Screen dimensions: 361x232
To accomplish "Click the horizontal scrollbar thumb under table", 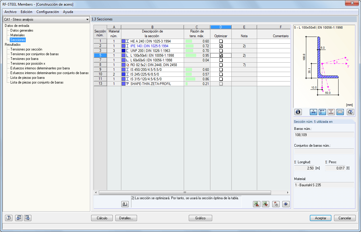I will click(x=185, y=192).
